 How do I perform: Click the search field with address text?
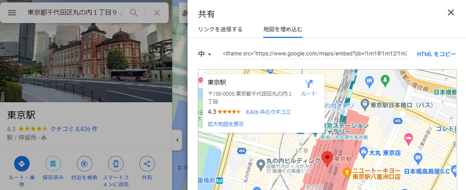tap(75, 12)
